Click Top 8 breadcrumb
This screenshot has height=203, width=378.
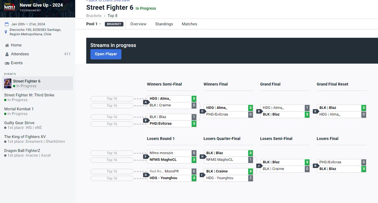click(x=112, y=16)
